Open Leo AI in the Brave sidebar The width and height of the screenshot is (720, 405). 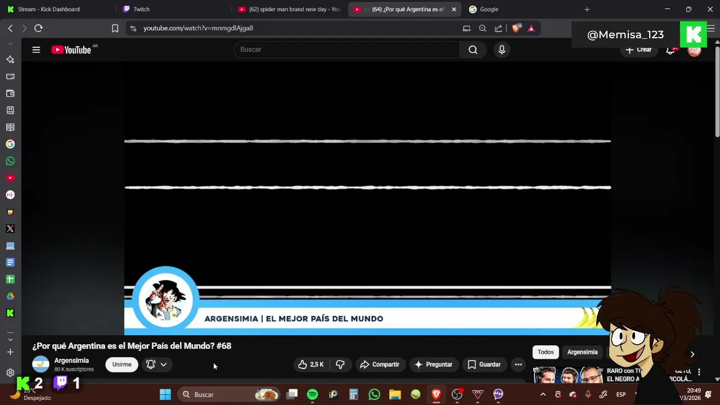click(10, 60)
